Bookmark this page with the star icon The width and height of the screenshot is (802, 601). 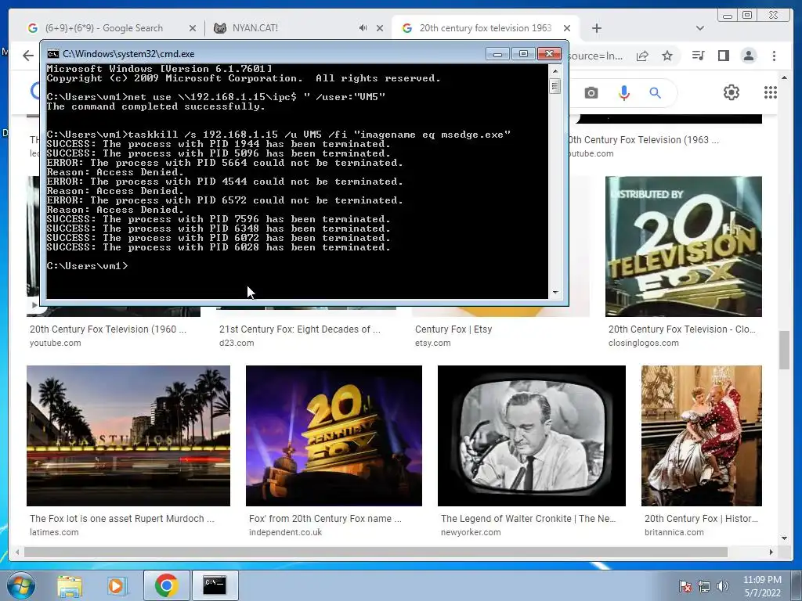(x=667, y=56)
